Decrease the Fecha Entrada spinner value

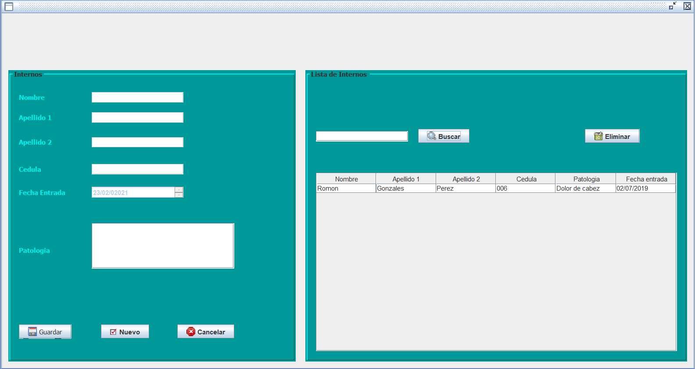tap(179, 195)
